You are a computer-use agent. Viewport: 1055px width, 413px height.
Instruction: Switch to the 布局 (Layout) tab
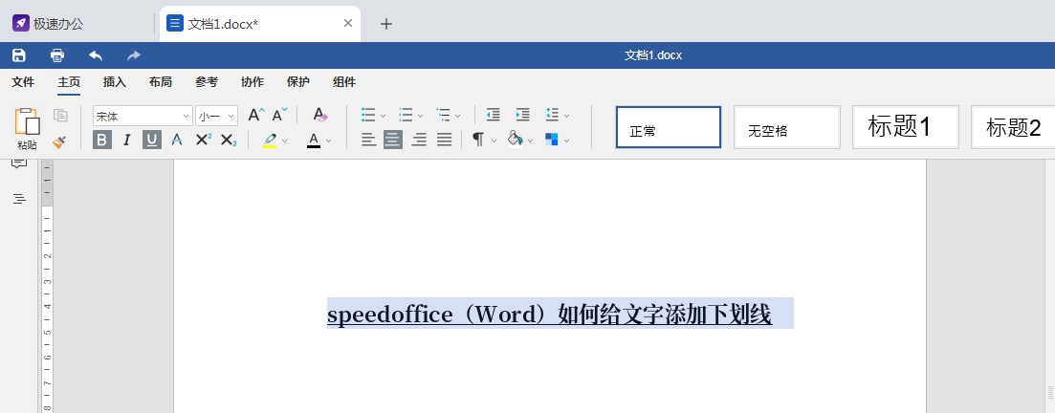pyautogui.click(x=160, y=82)
